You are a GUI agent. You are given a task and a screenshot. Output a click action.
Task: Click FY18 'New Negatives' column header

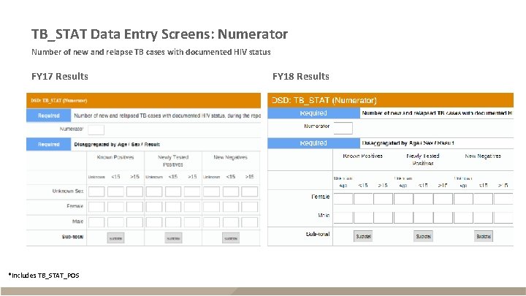pyautogui.click(x=483, y=156)
